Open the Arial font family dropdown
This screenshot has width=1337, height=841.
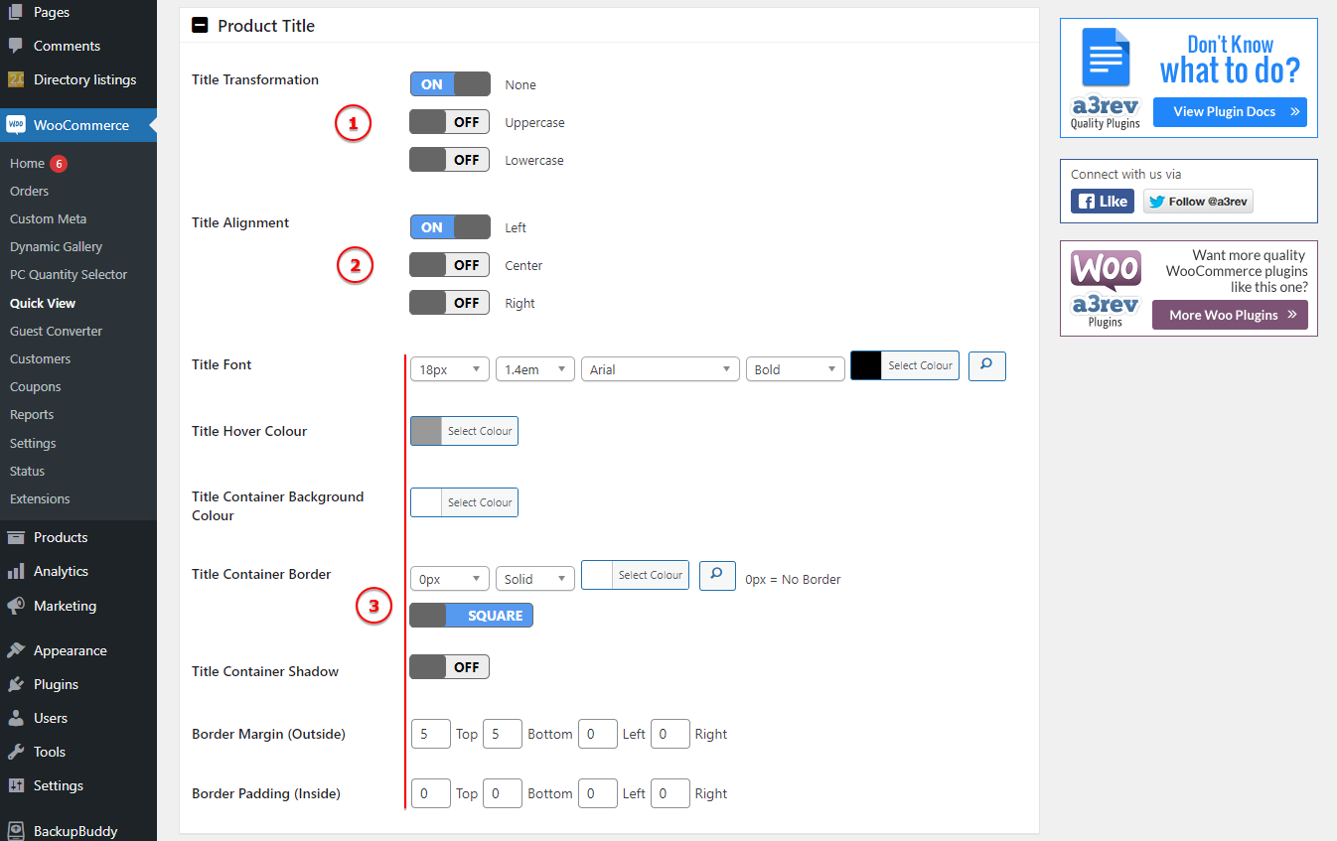[660, 369]
